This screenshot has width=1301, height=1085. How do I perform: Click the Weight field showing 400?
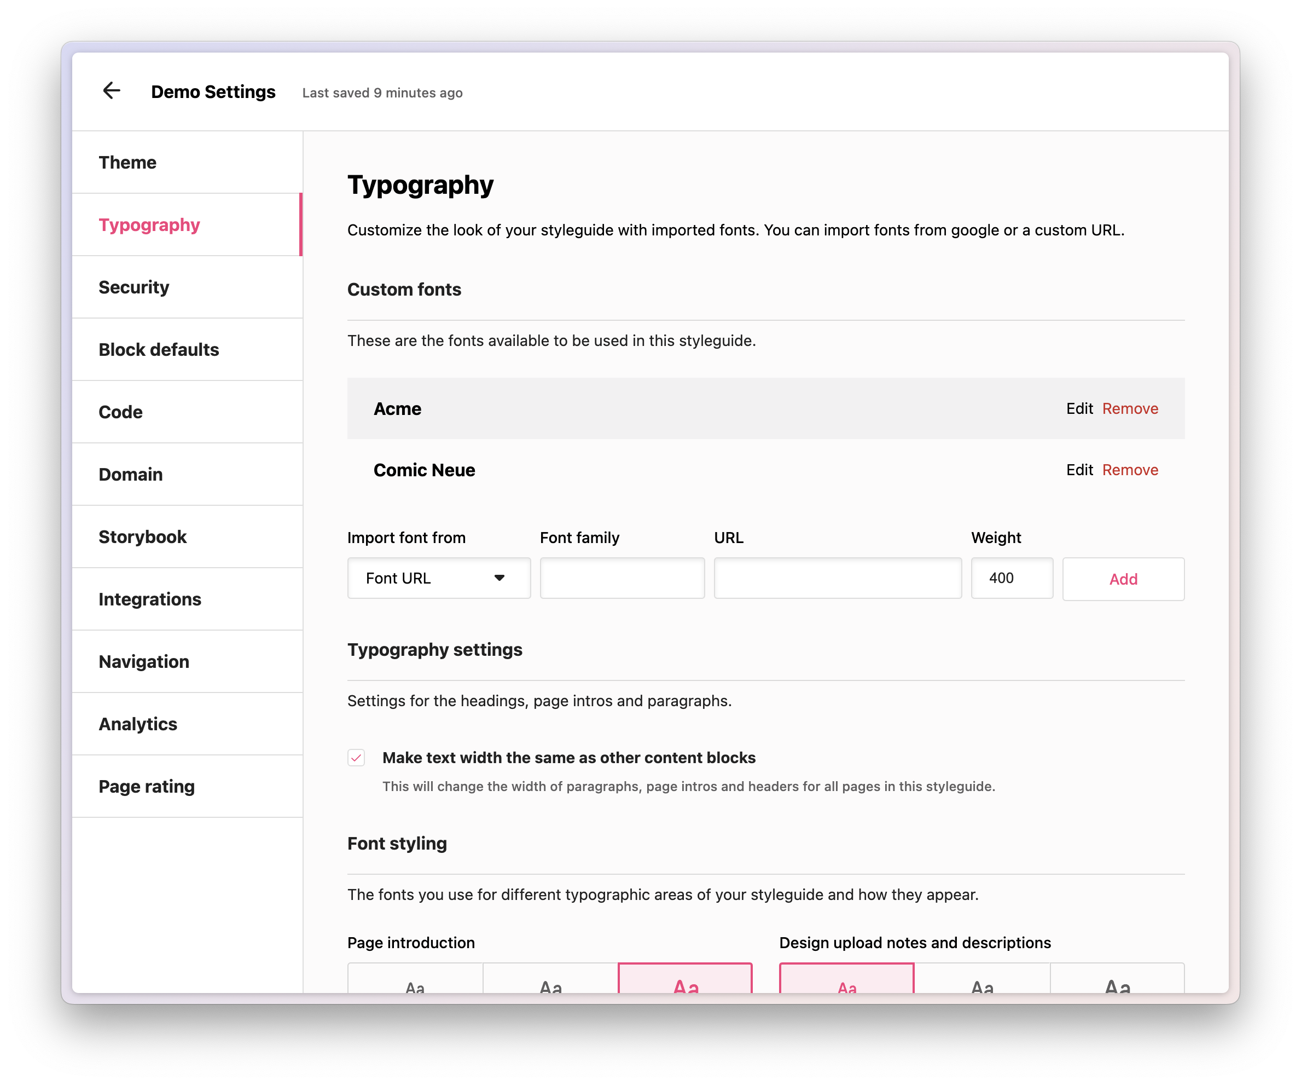click(x=1012, y=579)
